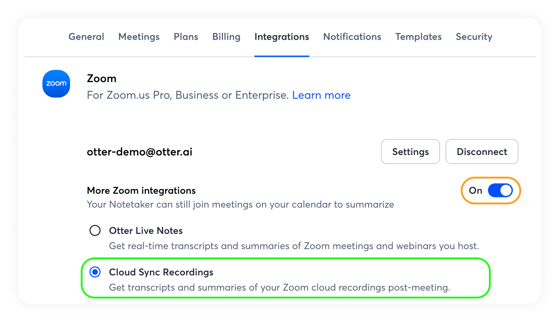The height and width of the screenshot is (322, 559).
Task: Select the Otter Live Notes radio button
Action: (x=95, y=231)
